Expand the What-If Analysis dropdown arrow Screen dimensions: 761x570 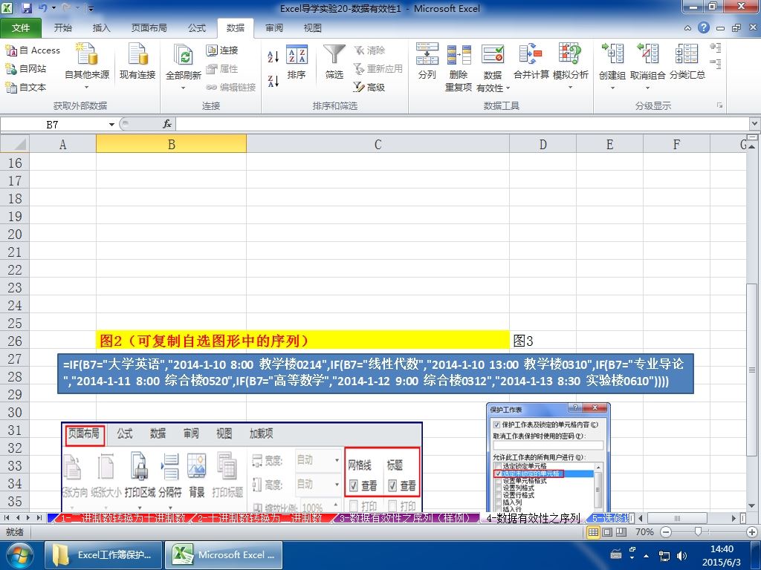570,88
